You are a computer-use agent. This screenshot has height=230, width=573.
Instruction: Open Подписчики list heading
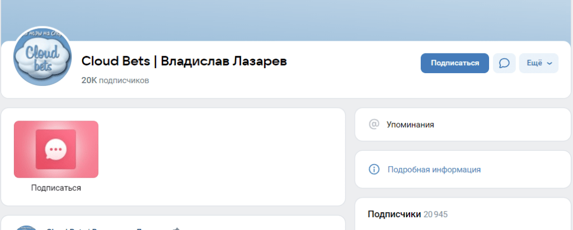[394, 214]
